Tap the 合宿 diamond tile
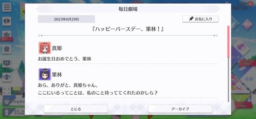The width and height of the screenshot is (256, 119). point(248,79)
